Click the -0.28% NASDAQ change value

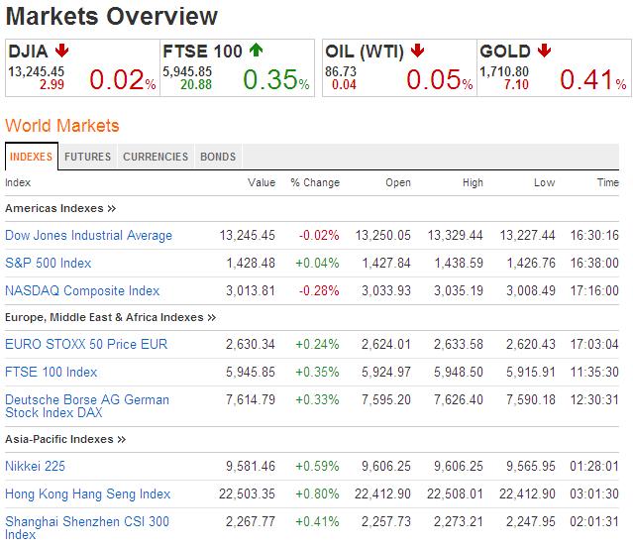point(319,290)
